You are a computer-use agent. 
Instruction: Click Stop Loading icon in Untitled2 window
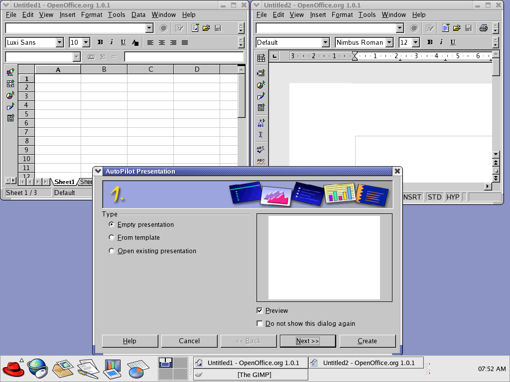coord(414,28)
